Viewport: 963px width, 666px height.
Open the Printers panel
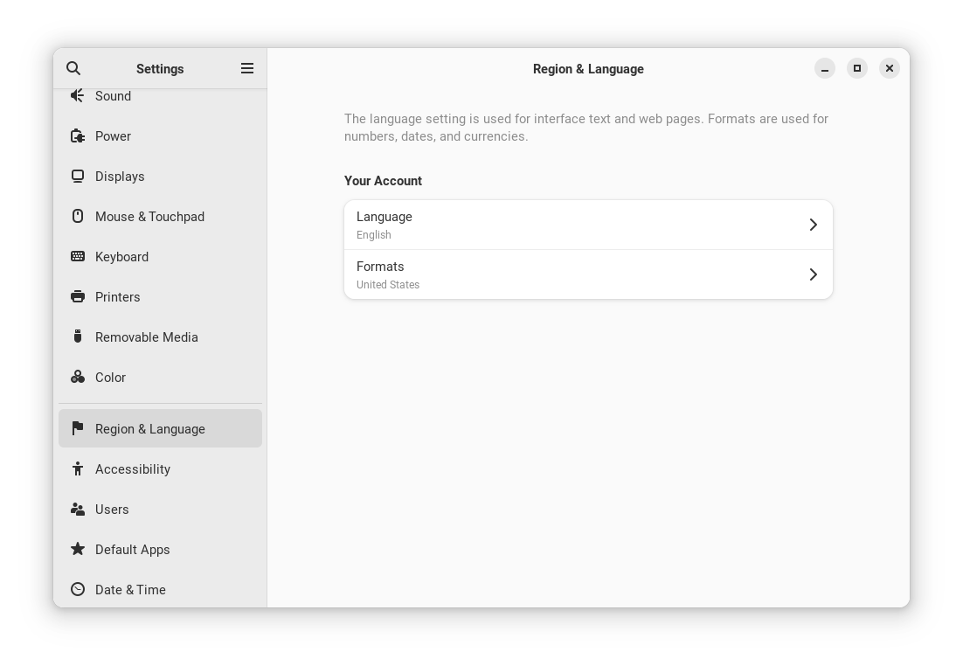(160, 297)
